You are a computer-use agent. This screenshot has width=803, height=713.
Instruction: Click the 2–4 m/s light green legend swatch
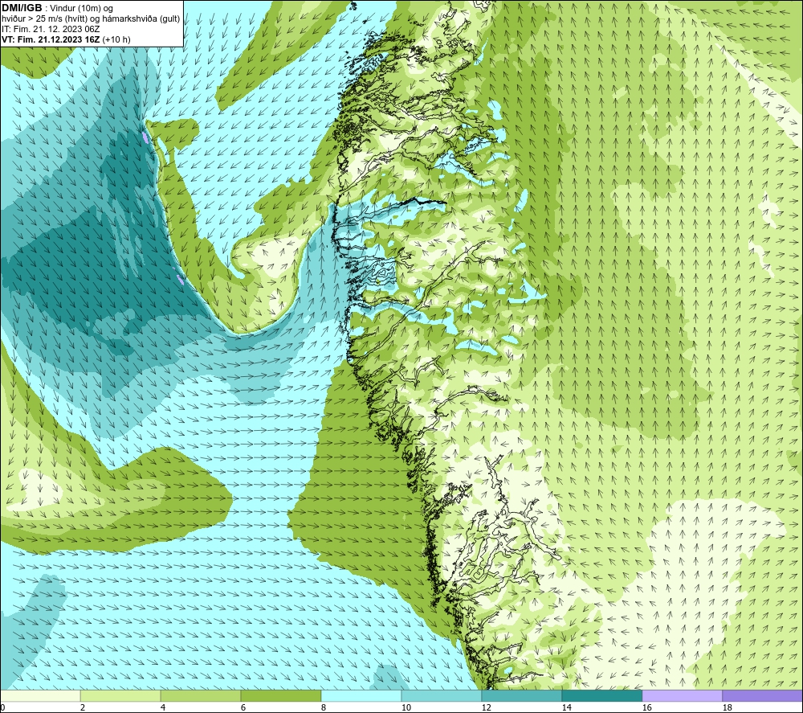(x=120, y=696)
